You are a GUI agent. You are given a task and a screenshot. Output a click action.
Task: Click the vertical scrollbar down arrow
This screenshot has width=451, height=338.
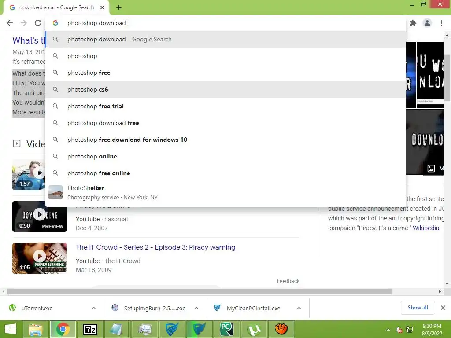coord(447,284)
